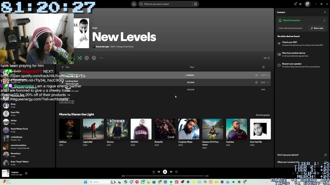Add New Levels to Your Library

[87, 58]
